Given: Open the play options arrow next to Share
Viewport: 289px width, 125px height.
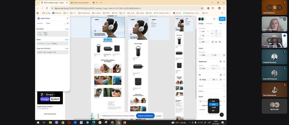Looking at the screenshot, I should [217, 19].
